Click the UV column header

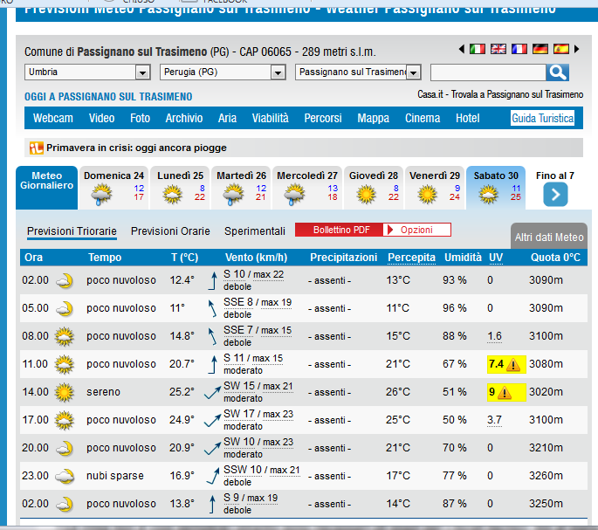pyautogui.click(x=496, y=258)
